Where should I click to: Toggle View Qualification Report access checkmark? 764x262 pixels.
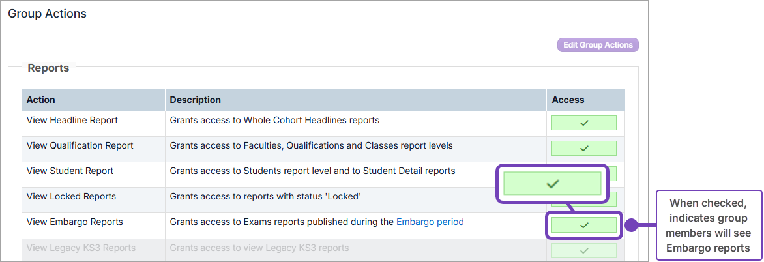tap(583, 148)
